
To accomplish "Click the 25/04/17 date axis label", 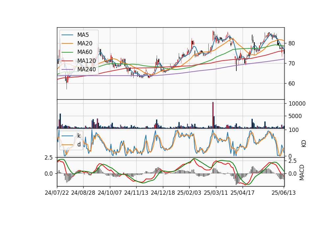I will tap(243, 193).
